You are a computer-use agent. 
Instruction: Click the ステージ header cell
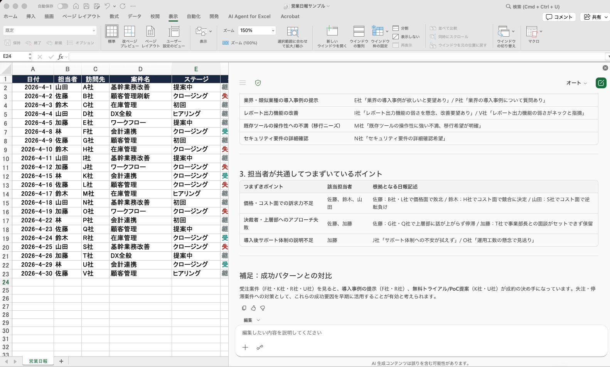click(196, 79)
